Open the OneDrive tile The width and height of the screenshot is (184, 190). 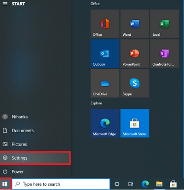coord(105,83)
